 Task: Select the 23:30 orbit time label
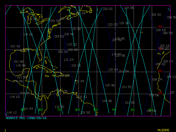pyautogui.click(x=85, y=112)
